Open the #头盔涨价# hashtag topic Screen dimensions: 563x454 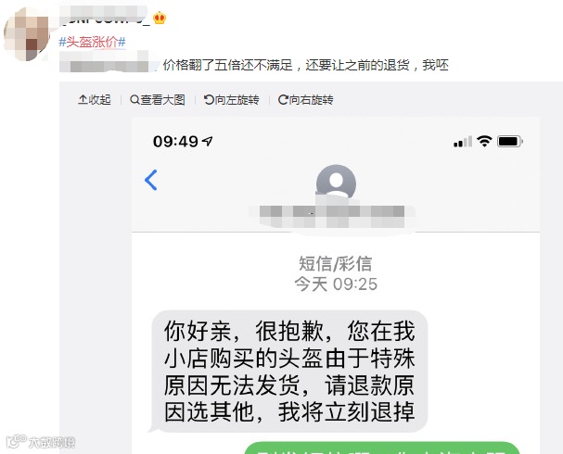click(x=92, y=42)
